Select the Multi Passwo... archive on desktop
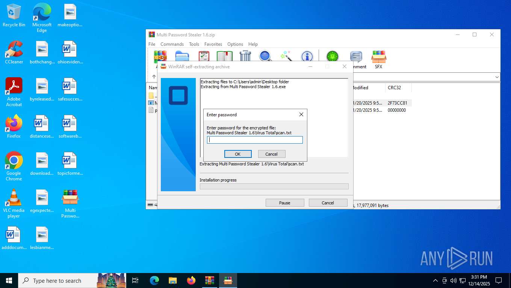 point(70,203)
